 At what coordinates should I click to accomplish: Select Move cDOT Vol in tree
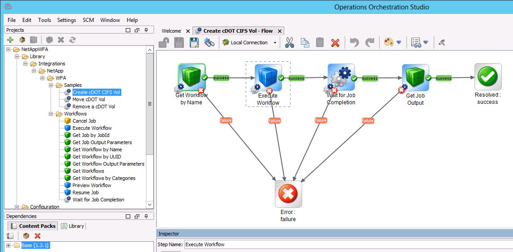(x=89, y=99)
